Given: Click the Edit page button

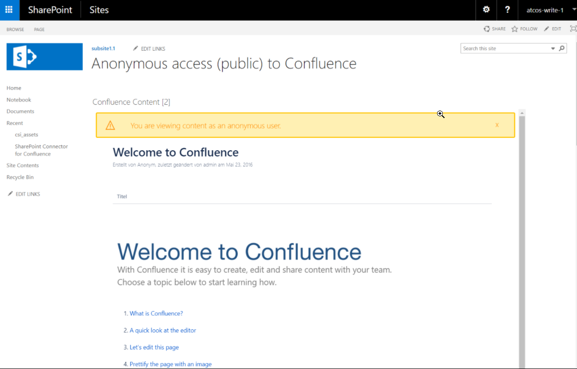Looking at the screenshot, I should [552, 29].
